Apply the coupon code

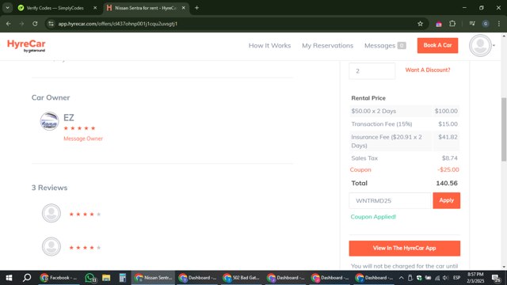[446, 200]
